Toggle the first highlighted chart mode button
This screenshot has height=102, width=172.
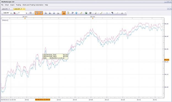coord(37,13)
